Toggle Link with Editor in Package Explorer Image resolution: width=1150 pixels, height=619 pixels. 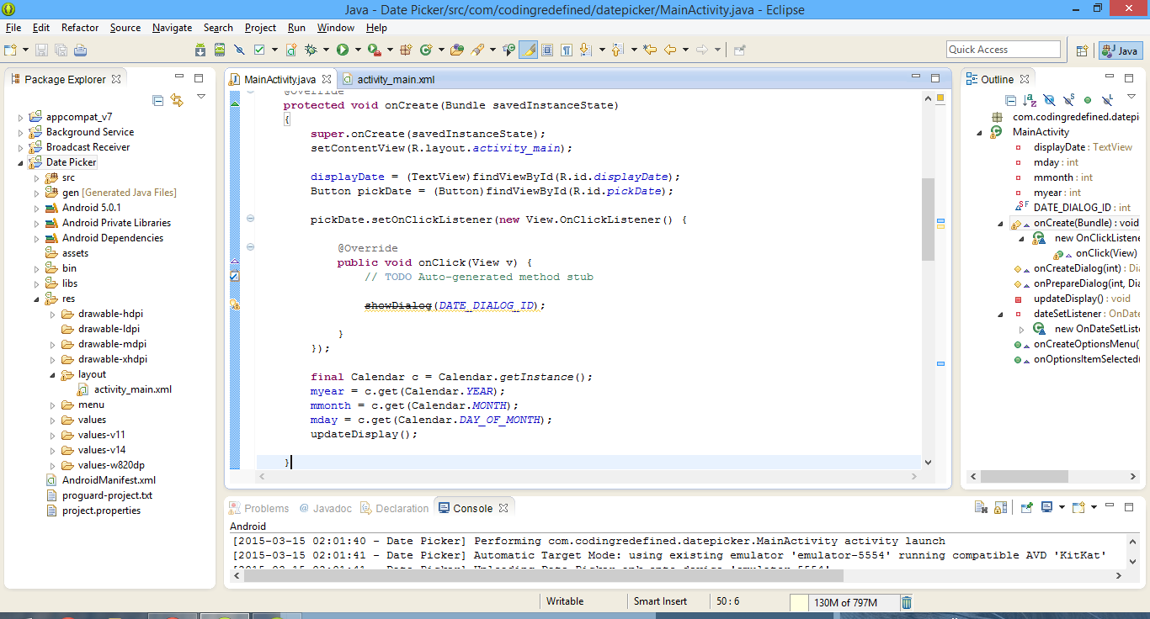pos(176,99)
